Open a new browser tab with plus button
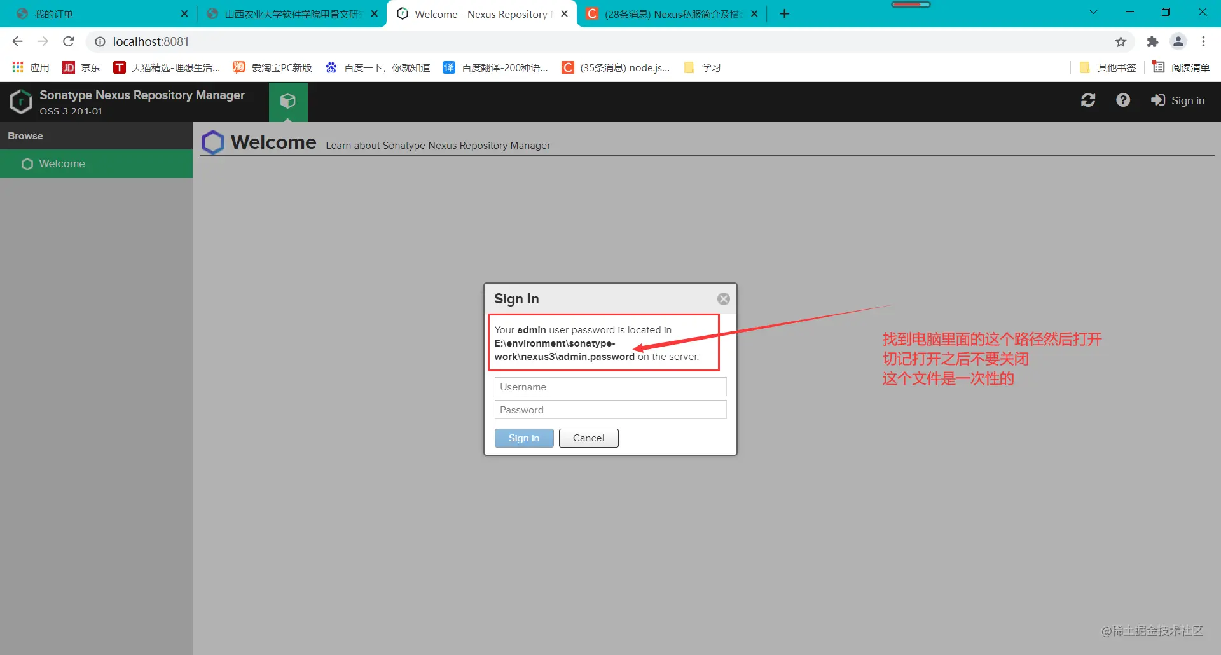1221x655 pixels. 785,14
